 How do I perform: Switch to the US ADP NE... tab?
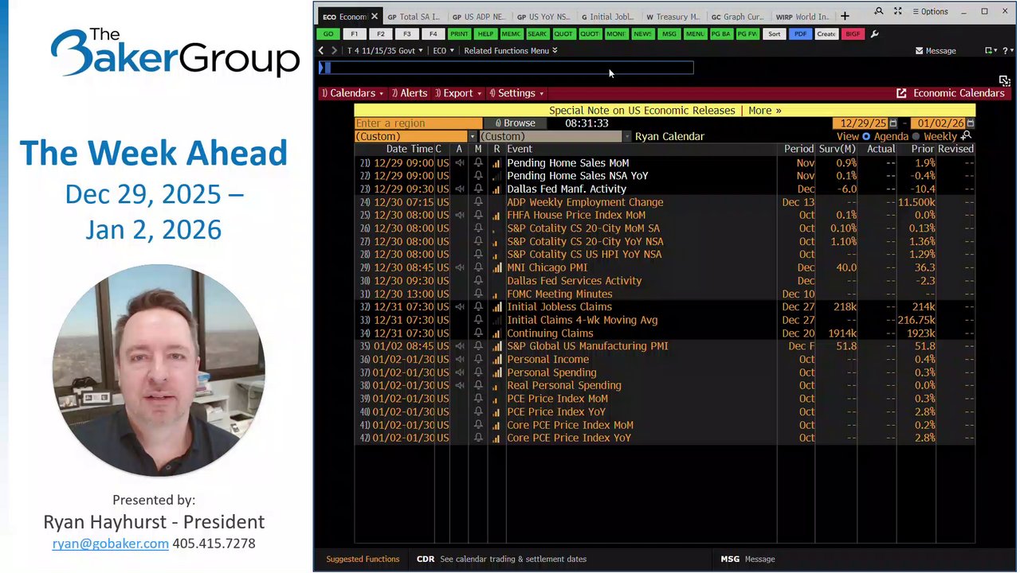click(478, 17)
